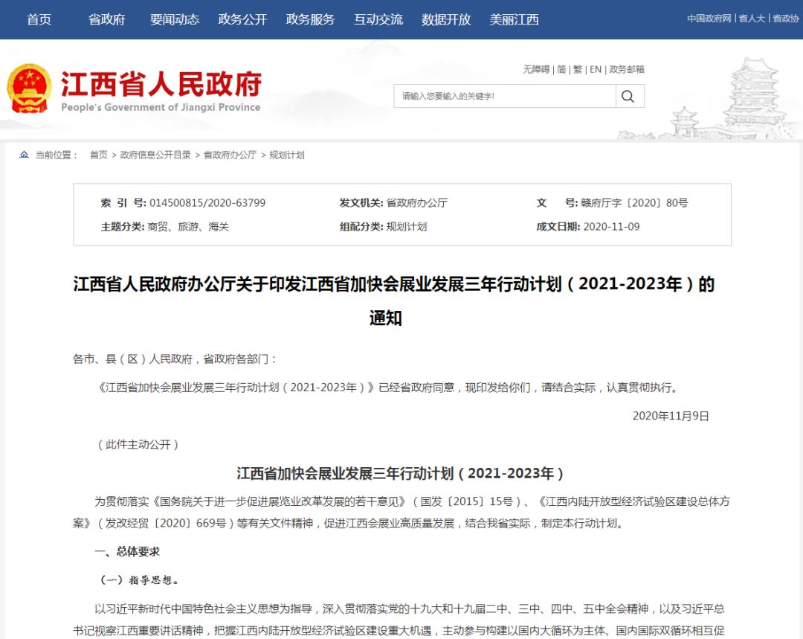
Task: Click the home icon beside 当前位置
Action: (x=24, y=155)
